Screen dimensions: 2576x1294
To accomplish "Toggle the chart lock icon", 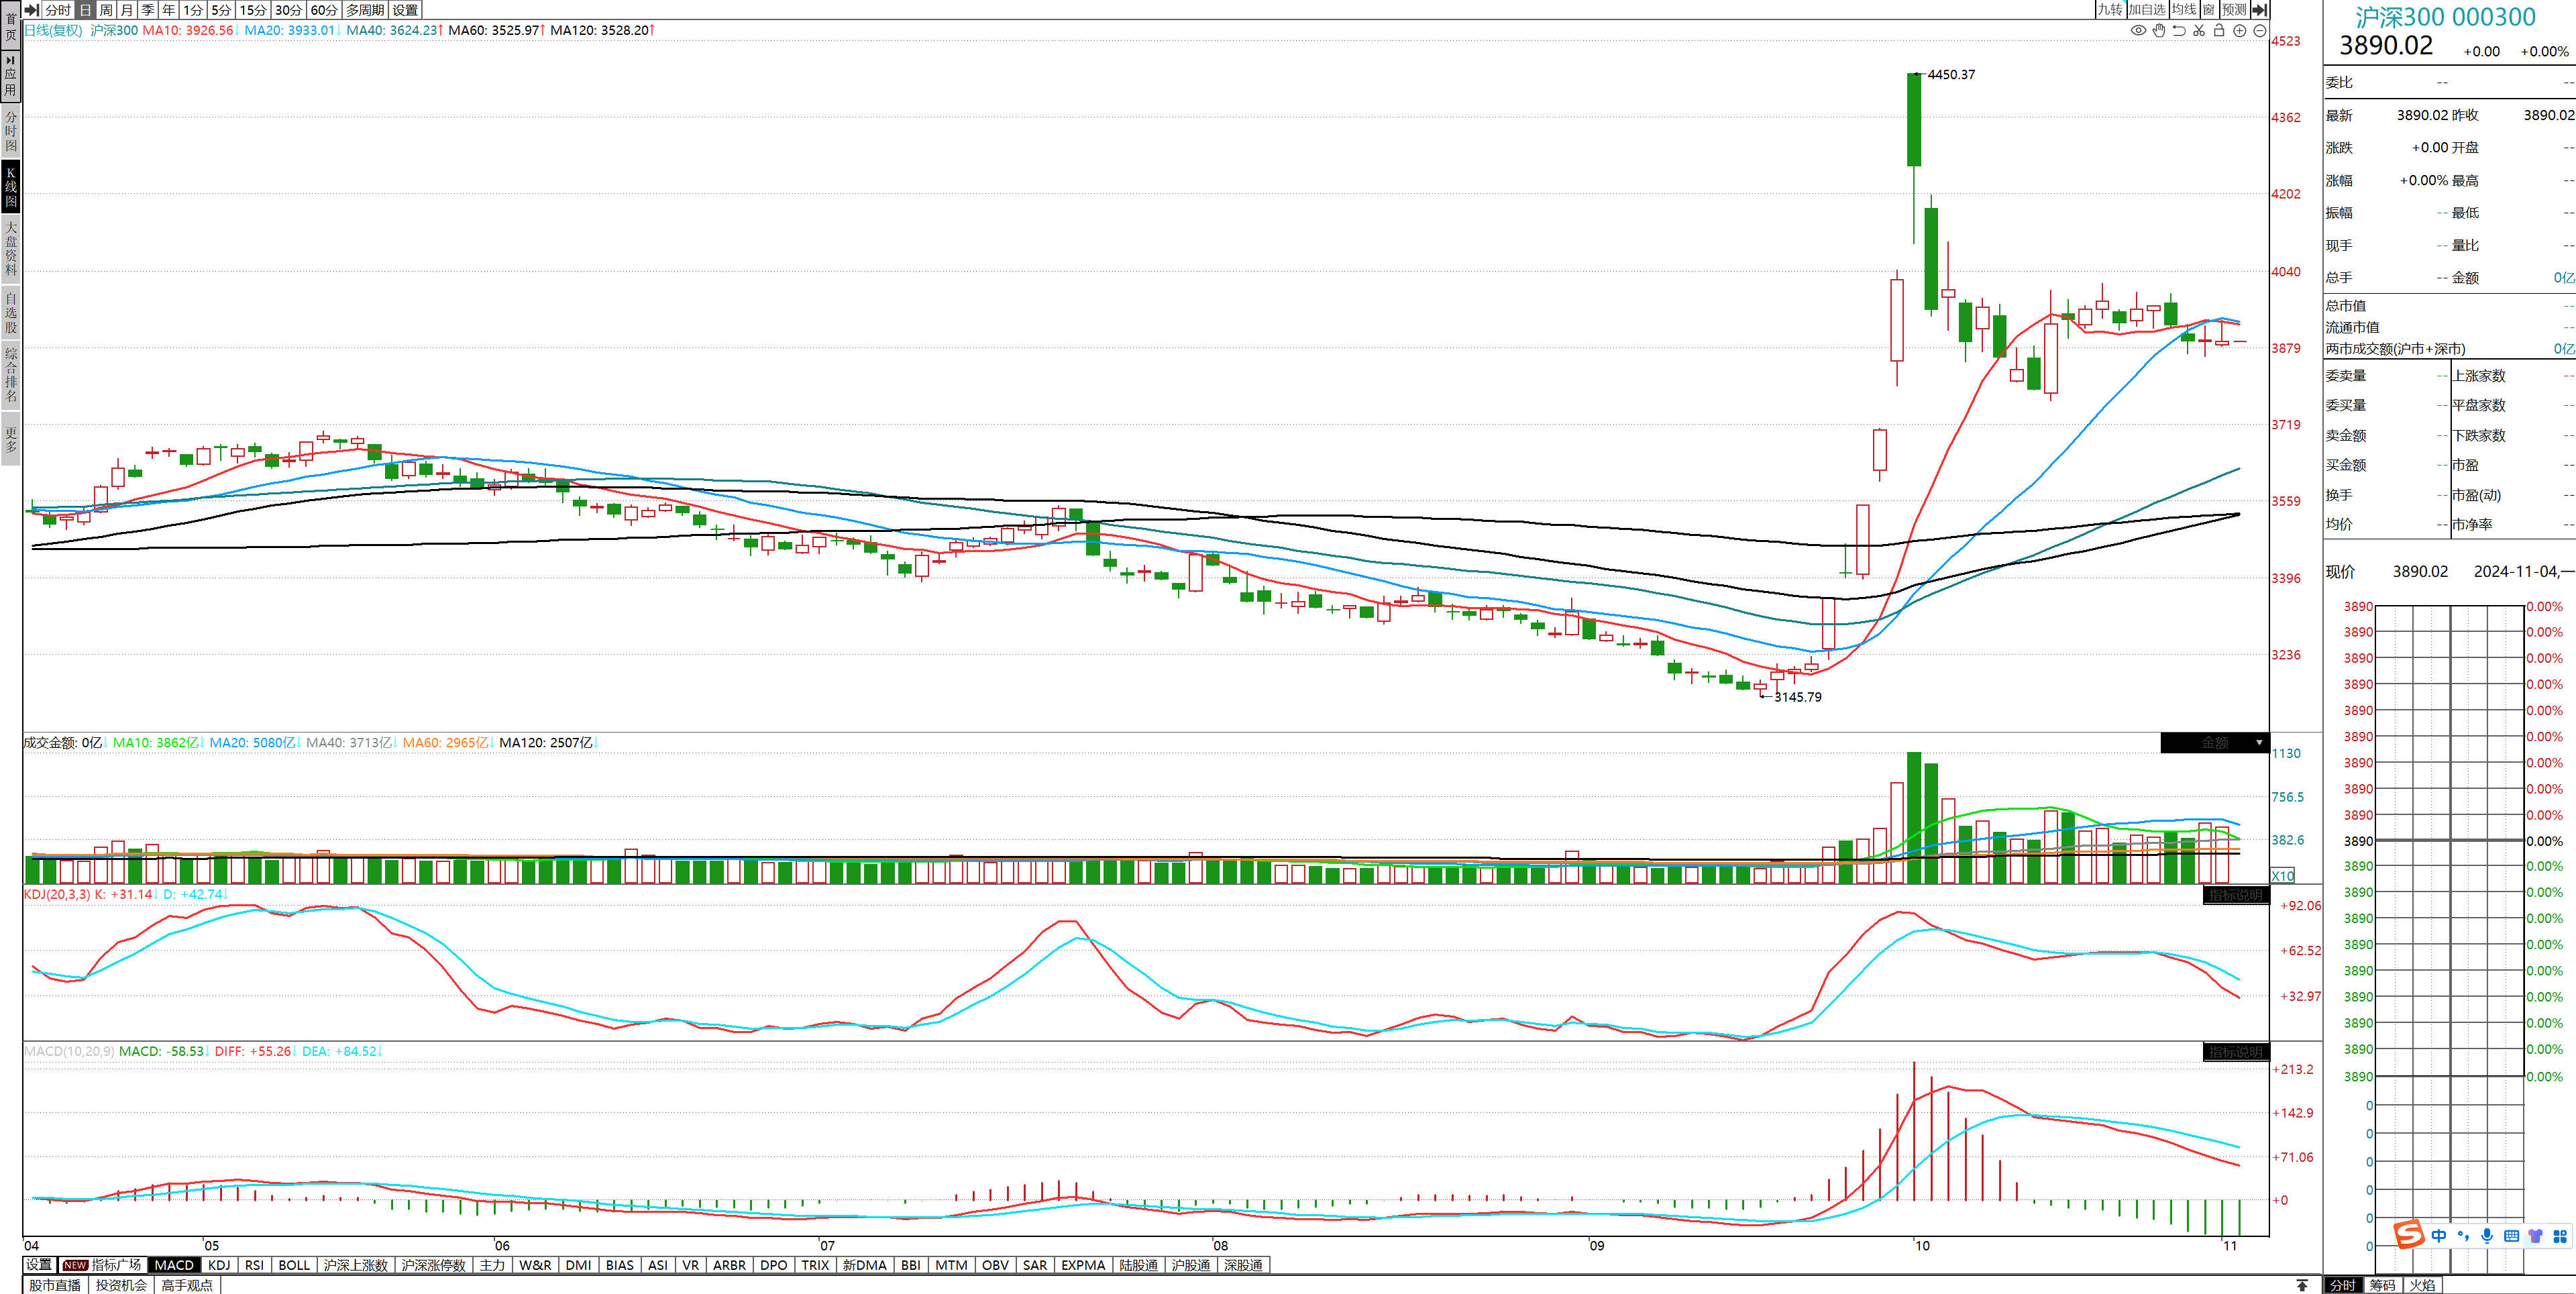I will tap(2219, 31).
